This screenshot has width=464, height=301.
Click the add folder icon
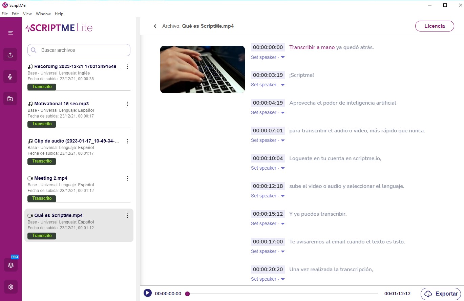pos(10,99)
